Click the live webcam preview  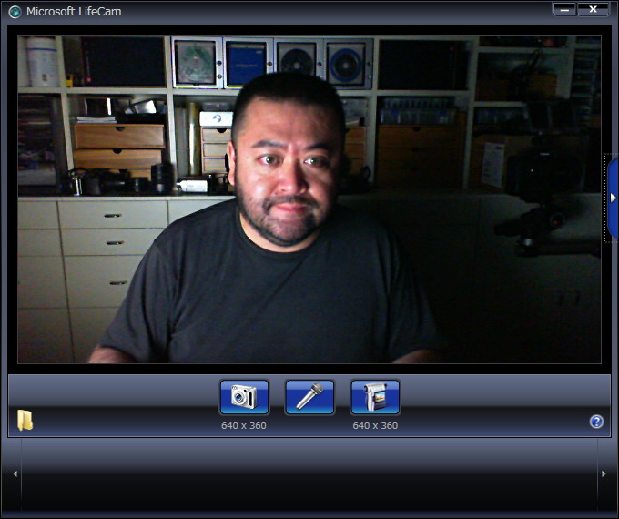309,199
